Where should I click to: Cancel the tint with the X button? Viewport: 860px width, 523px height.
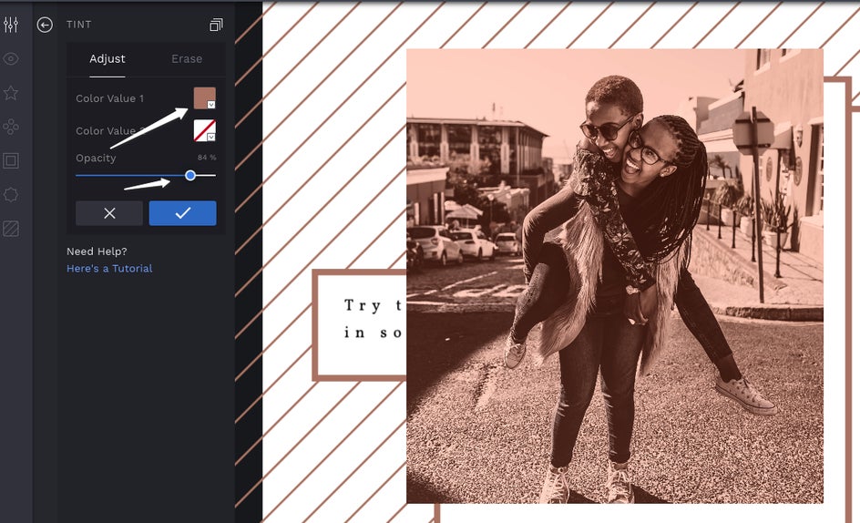coord(109,213)
